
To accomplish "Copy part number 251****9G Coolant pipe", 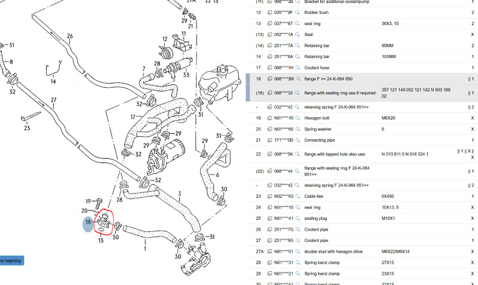I will pos(270,241).
